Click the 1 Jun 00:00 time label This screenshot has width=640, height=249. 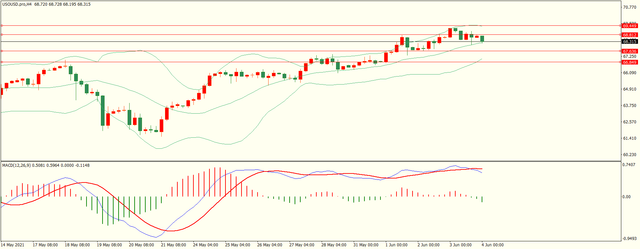[396, 245]
